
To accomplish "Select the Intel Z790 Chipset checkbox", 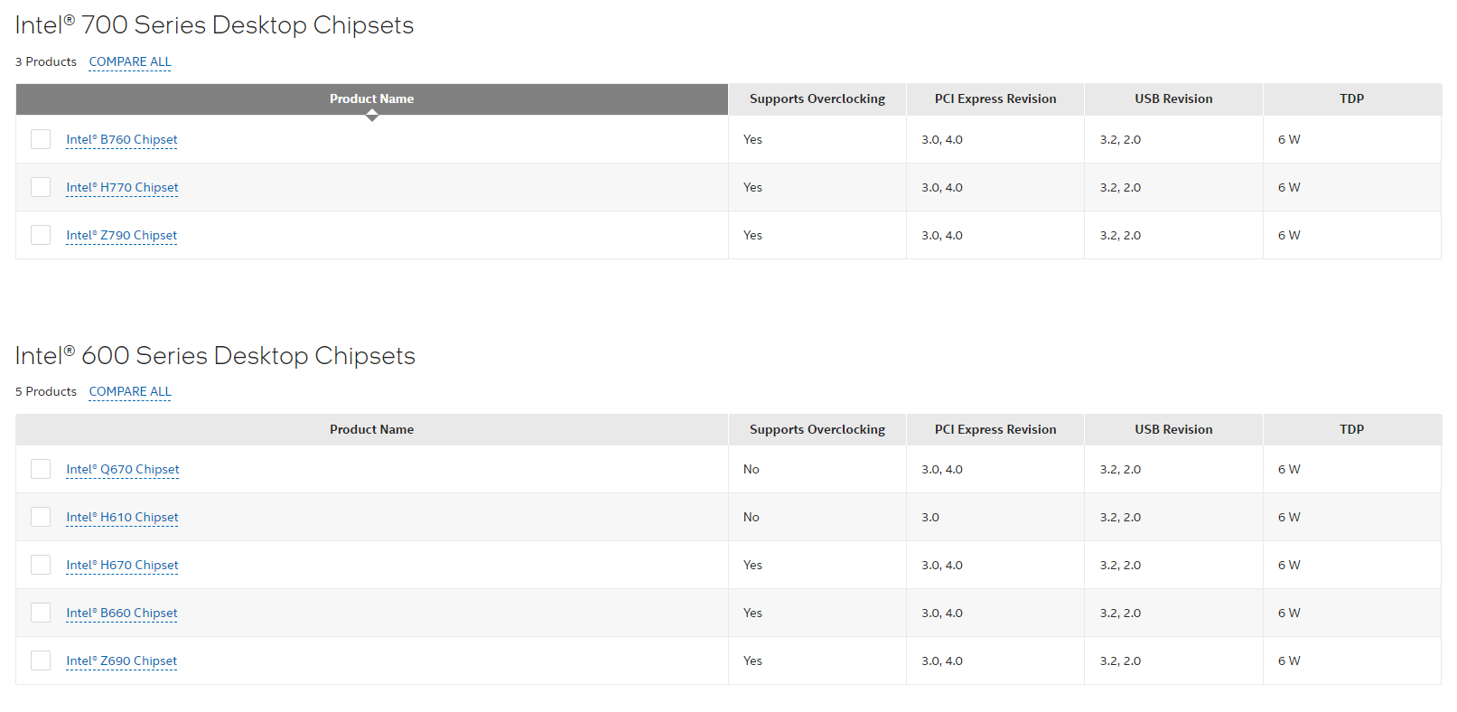I will [41, 235].
